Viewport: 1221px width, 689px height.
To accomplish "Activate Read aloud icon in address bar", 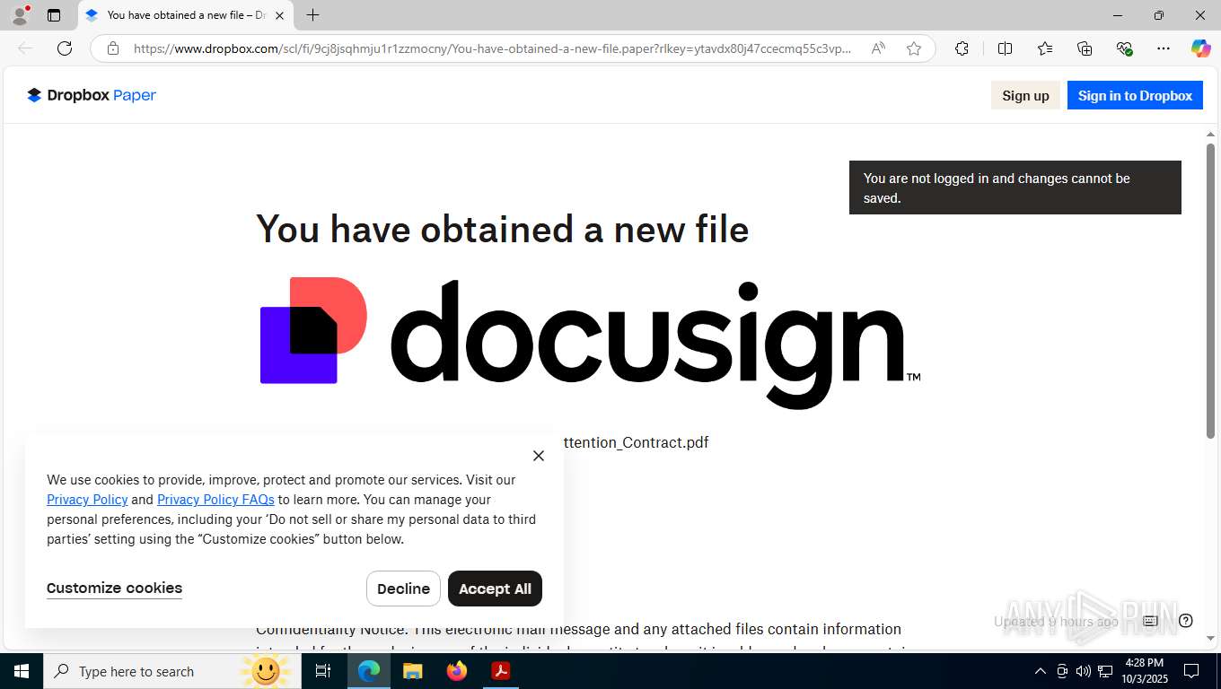I will [878, 48].
